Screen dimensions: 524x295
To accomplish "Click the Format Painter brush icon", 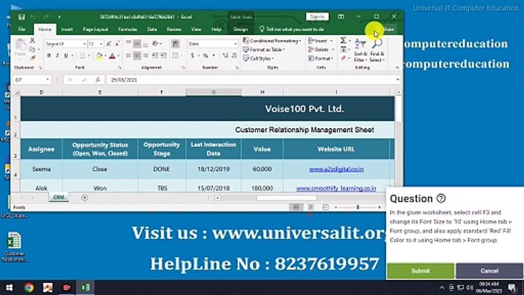I will tap(32, 58).
